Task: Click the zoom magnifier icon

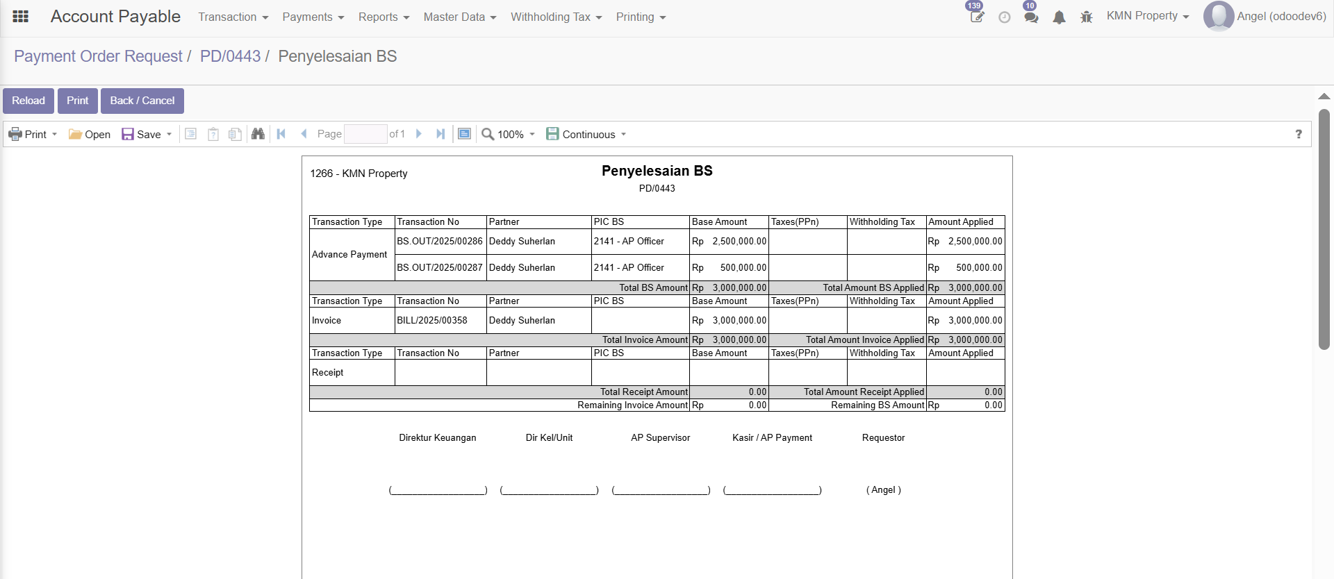Action: [488, 134]
